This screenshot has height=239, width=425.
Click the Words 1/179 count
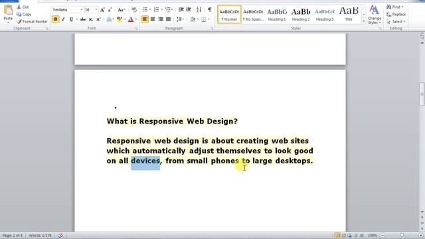(x=40, y=236)
